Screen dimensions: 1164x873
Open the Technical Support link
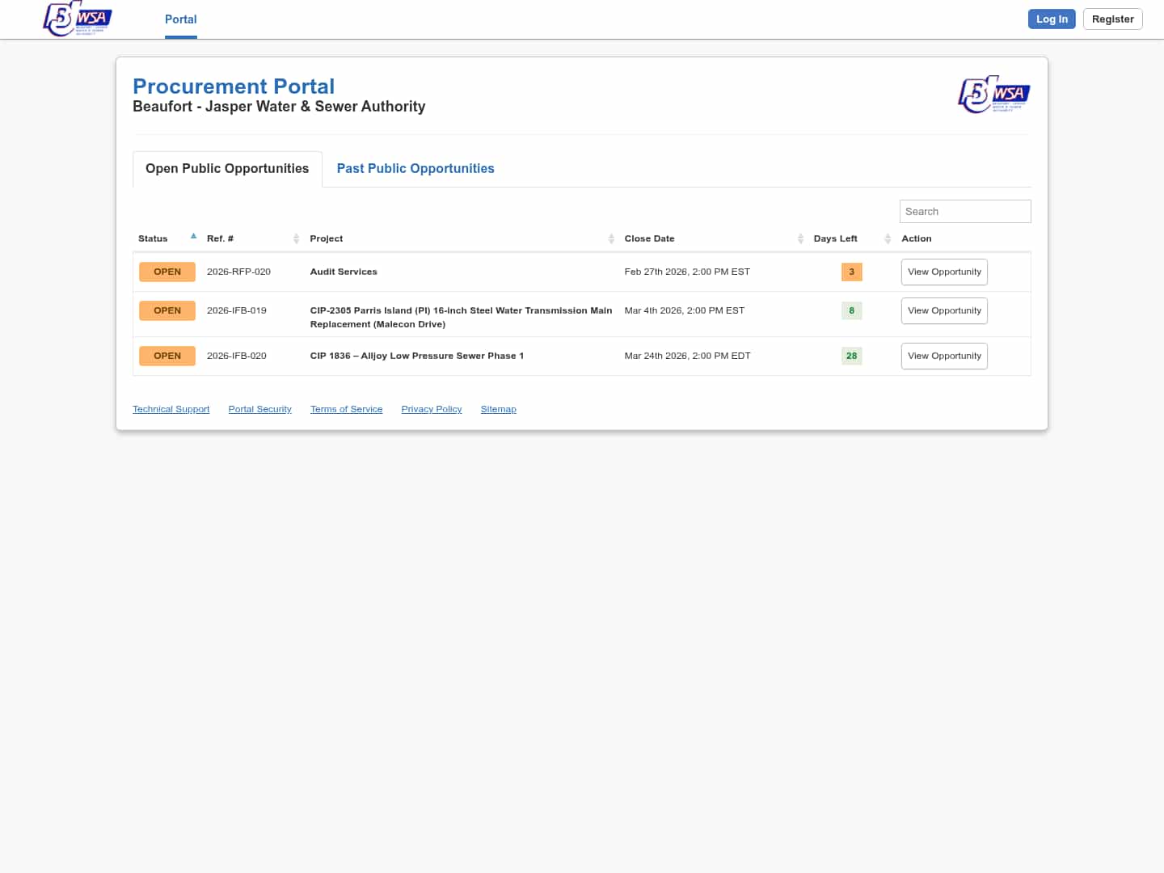171,410
